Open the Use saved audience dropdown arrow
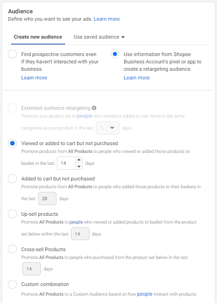Screen dimensions: 217x303 point(123,37)
